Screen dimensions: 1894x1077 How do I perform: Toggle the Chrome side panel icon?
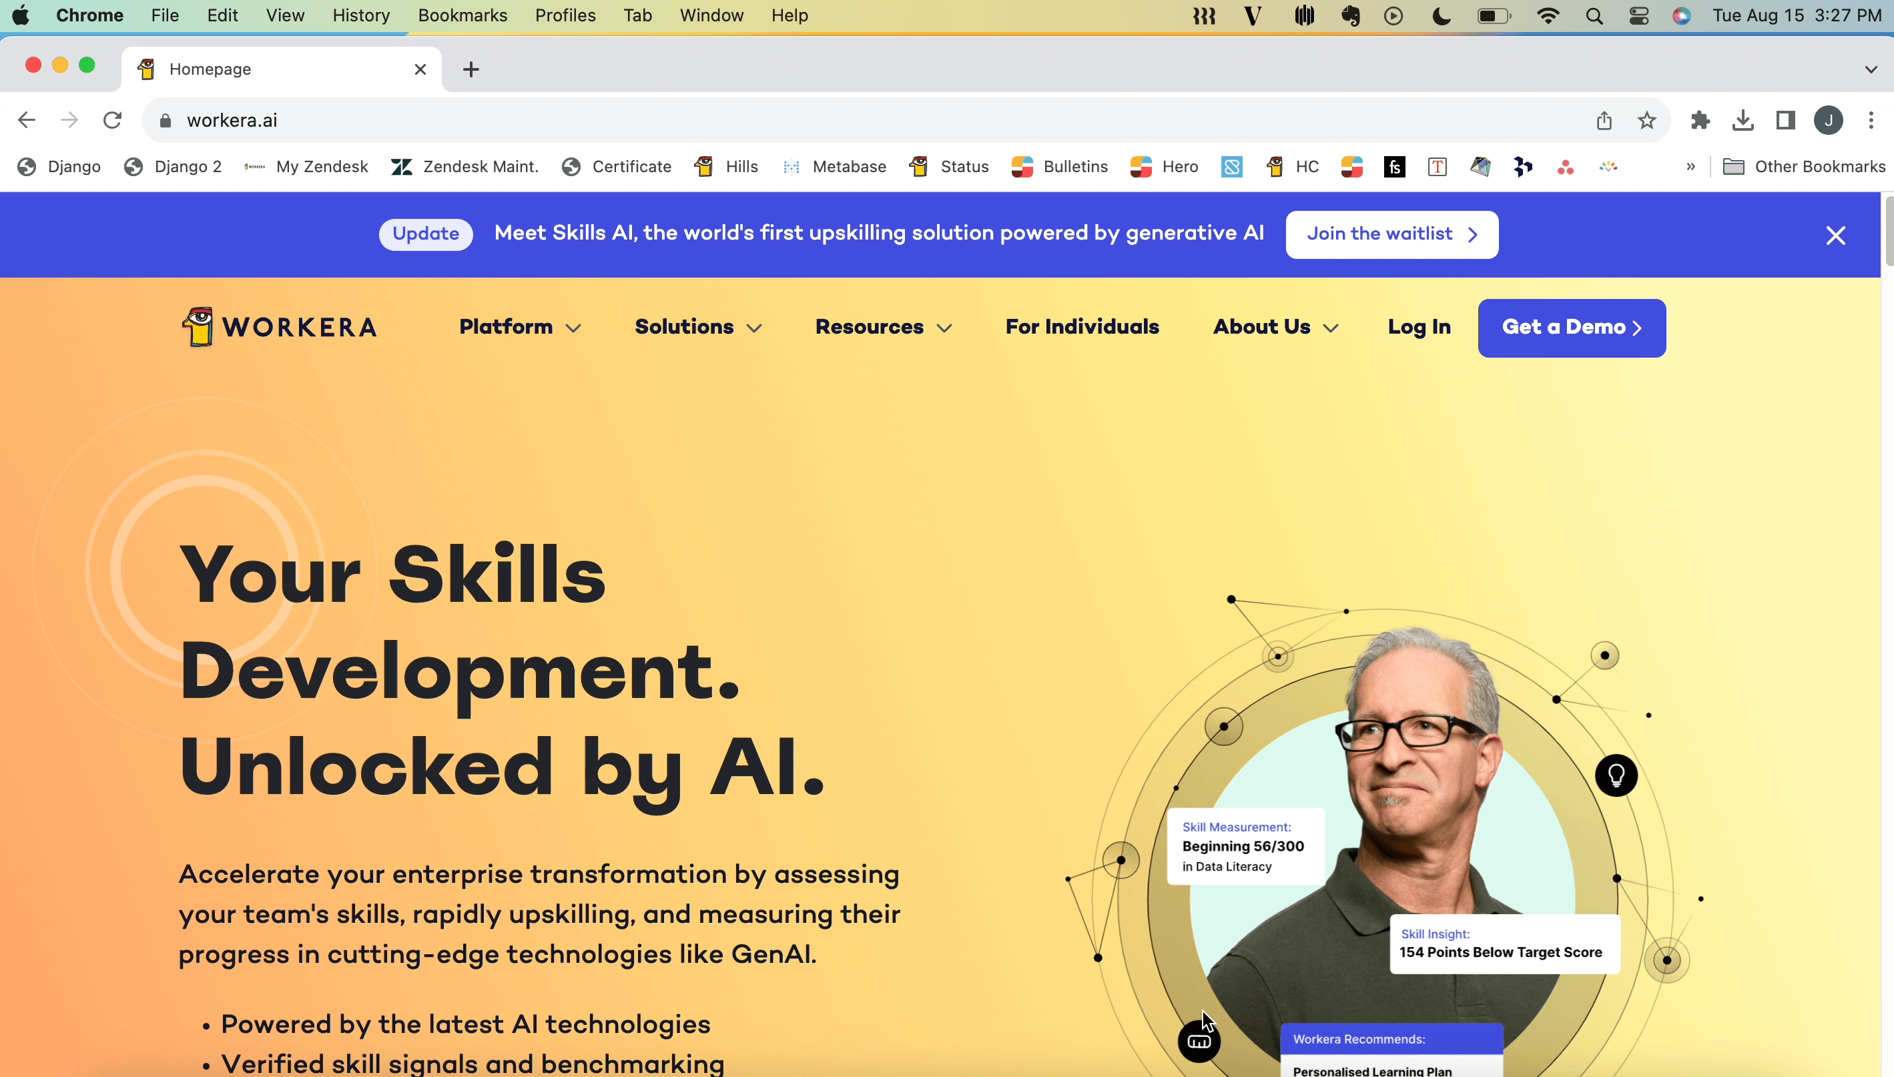coord(1786,120)
